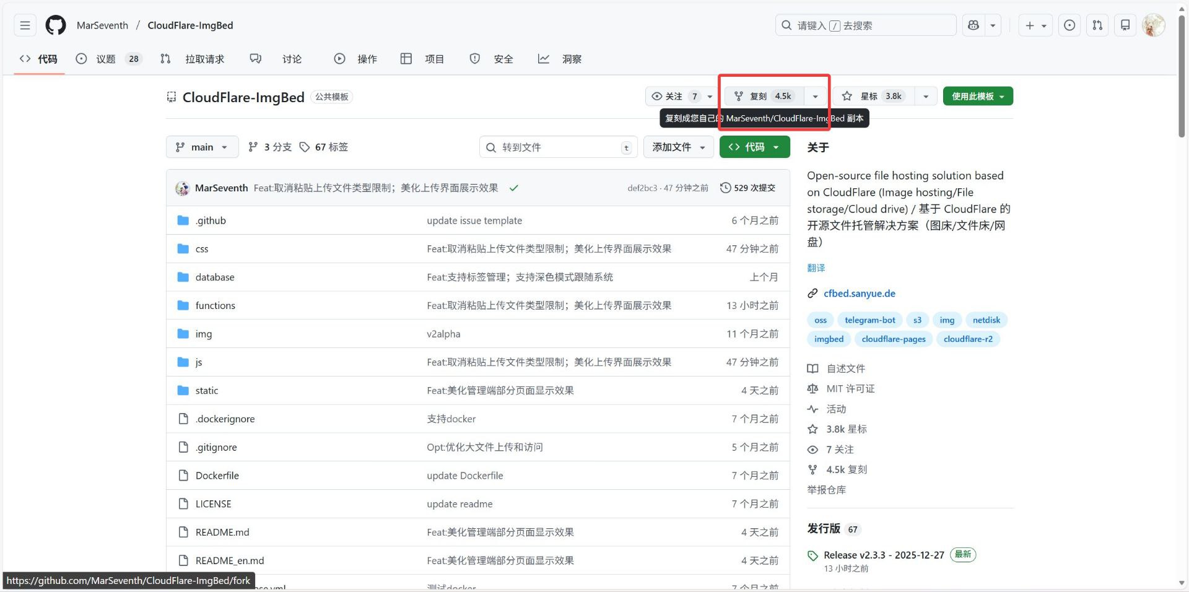Expand the 添加文件 dropdown

(x=679, y=147)
